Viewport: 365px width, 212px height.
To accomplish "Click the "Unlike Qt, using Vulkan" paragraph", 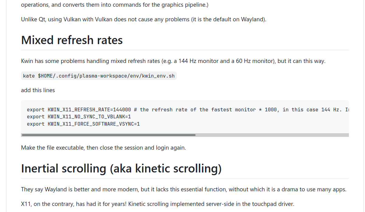I will 144,19.
